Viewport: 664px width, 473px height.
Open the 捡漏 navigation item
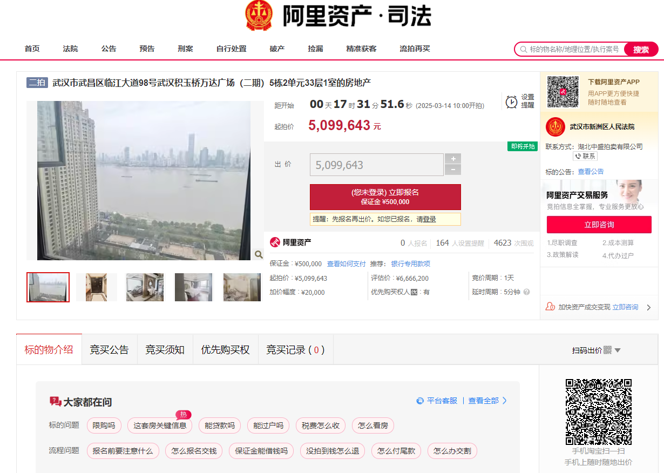point(316,49)
